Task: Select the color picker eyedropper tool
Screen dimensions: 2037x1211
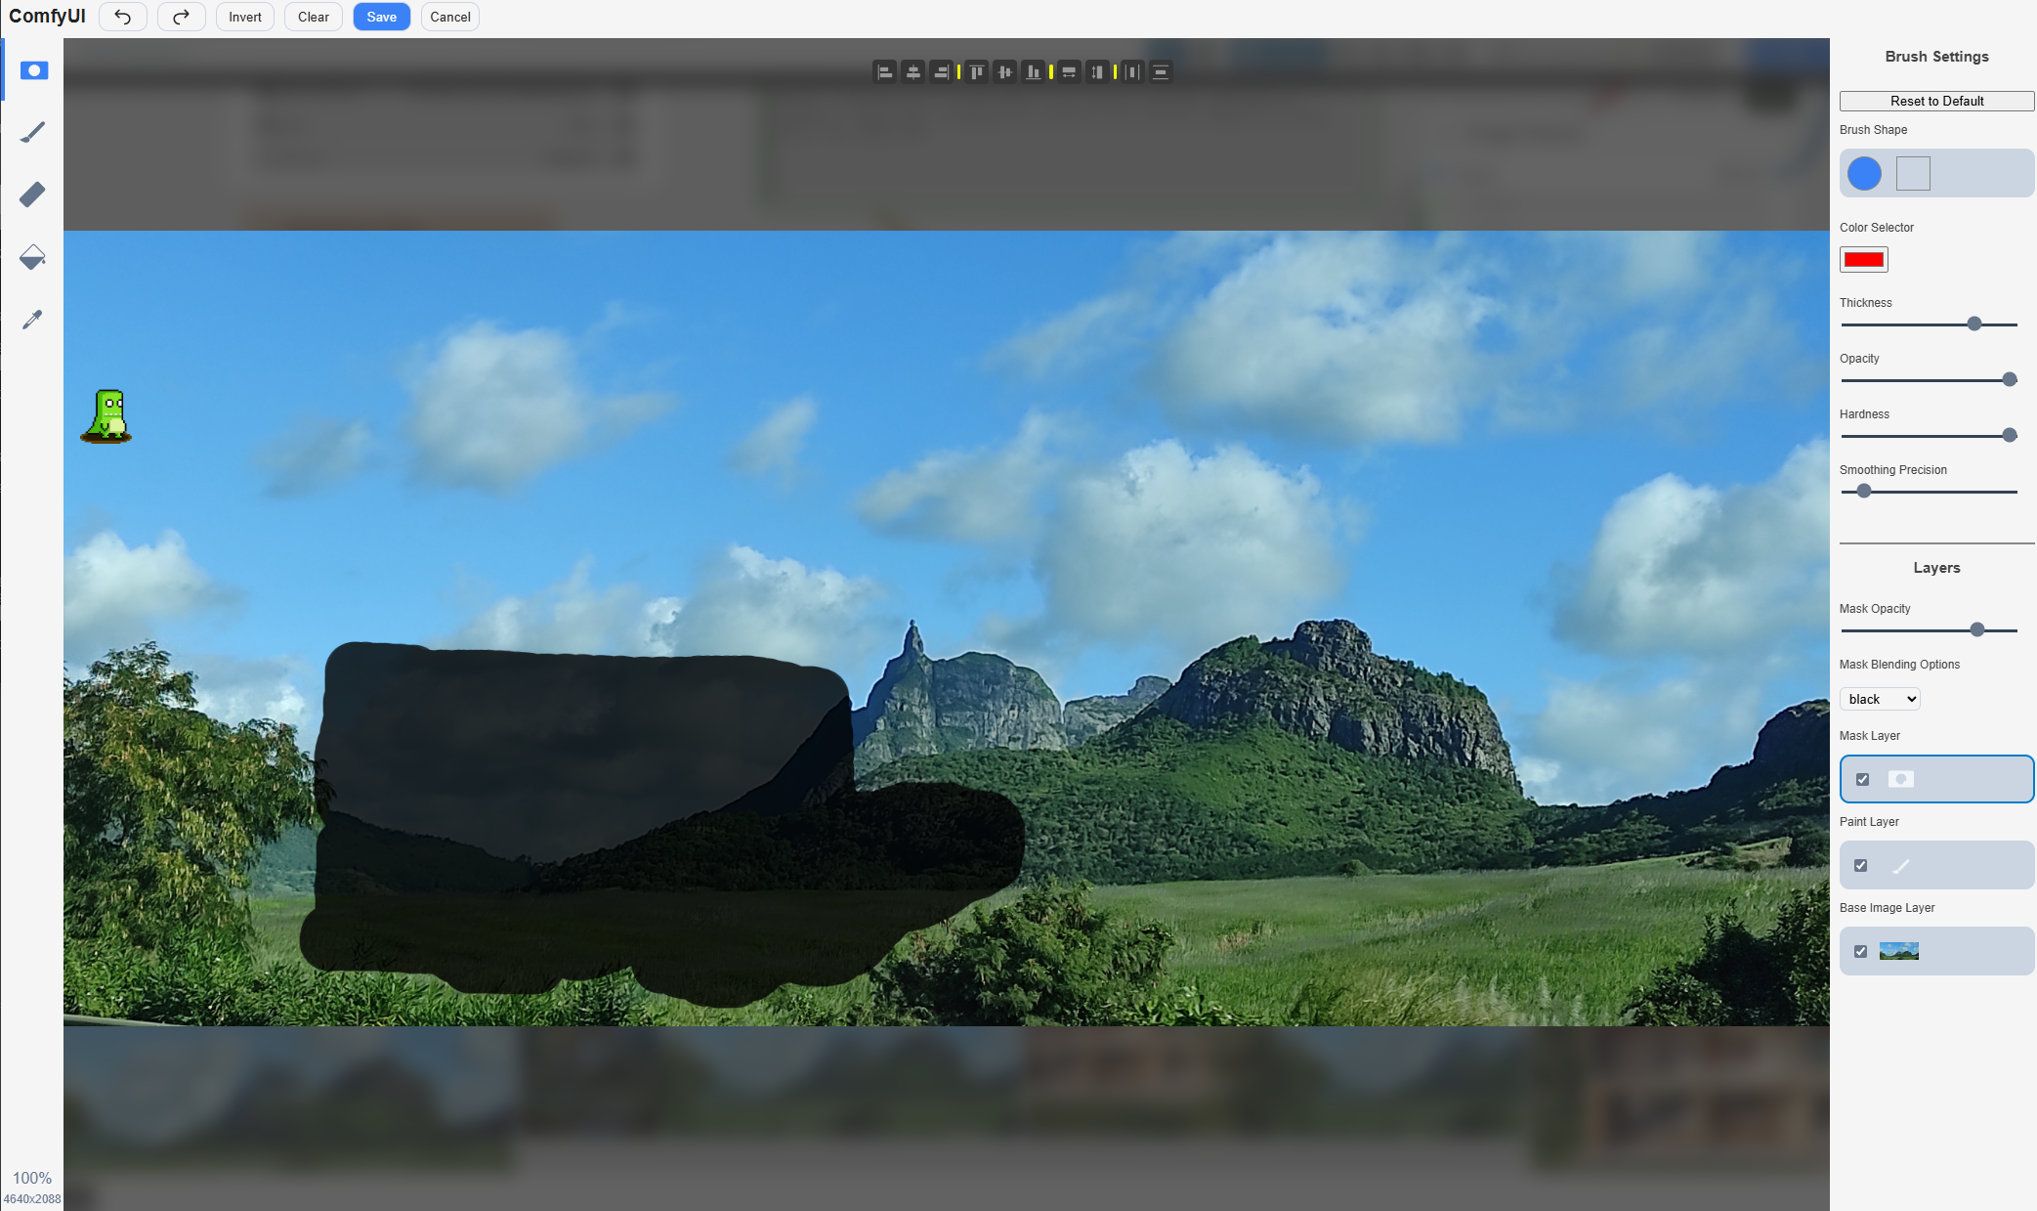Action: tap(33, 320)
